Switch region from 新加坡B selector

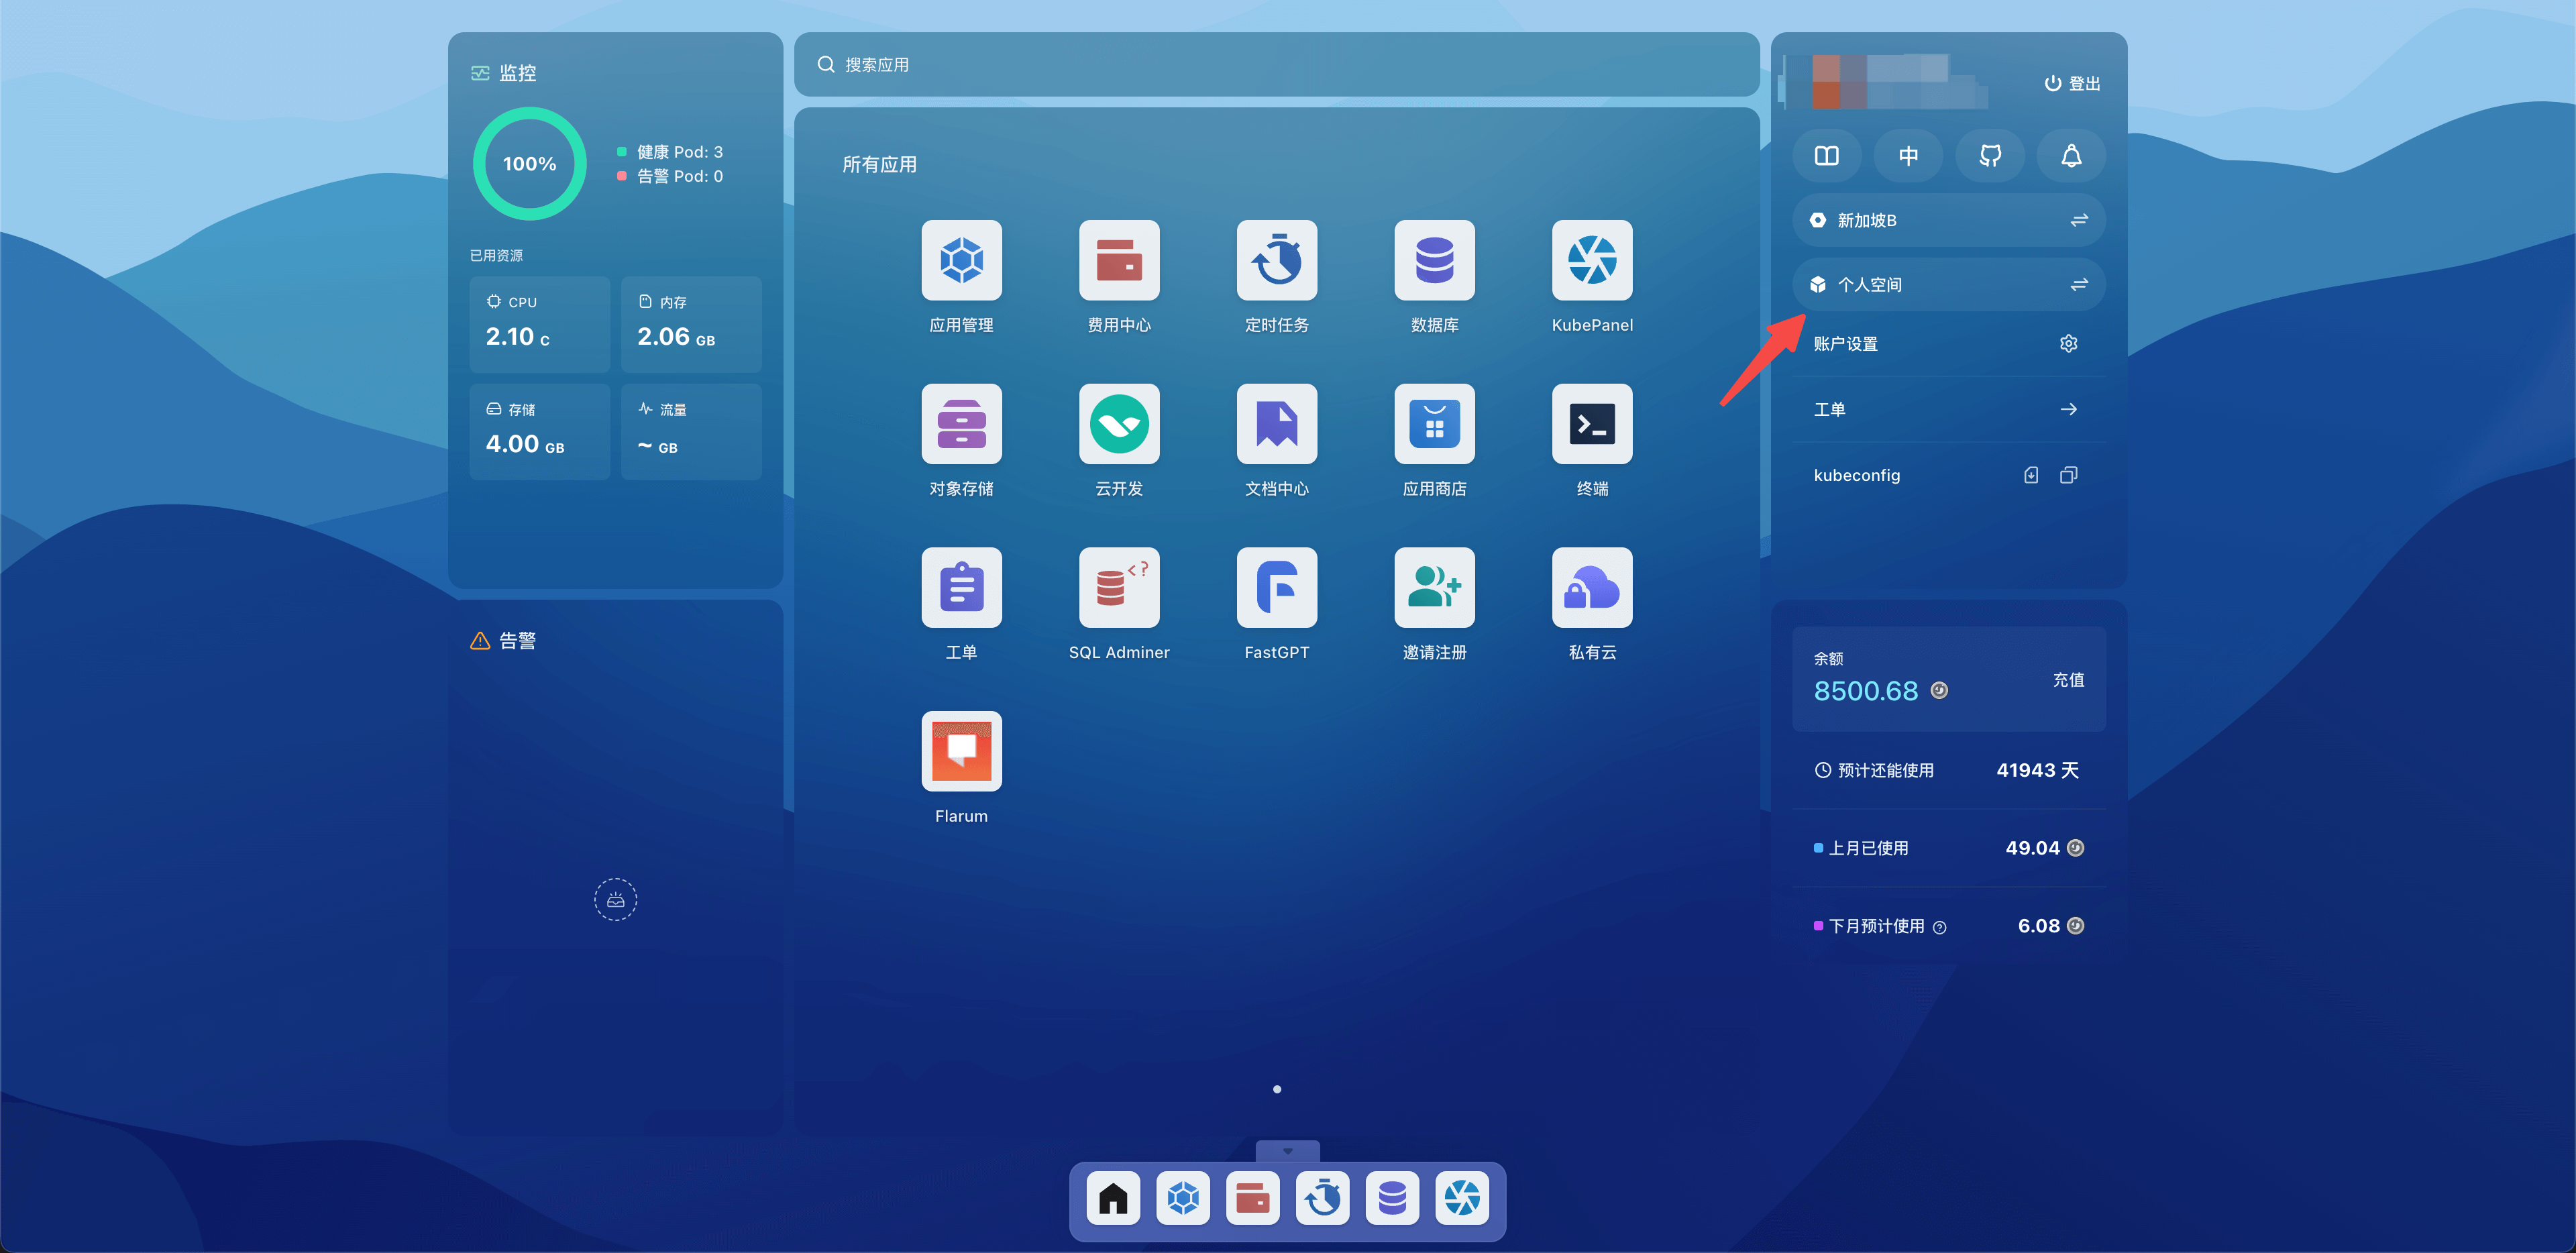(x=1949, y=220)
